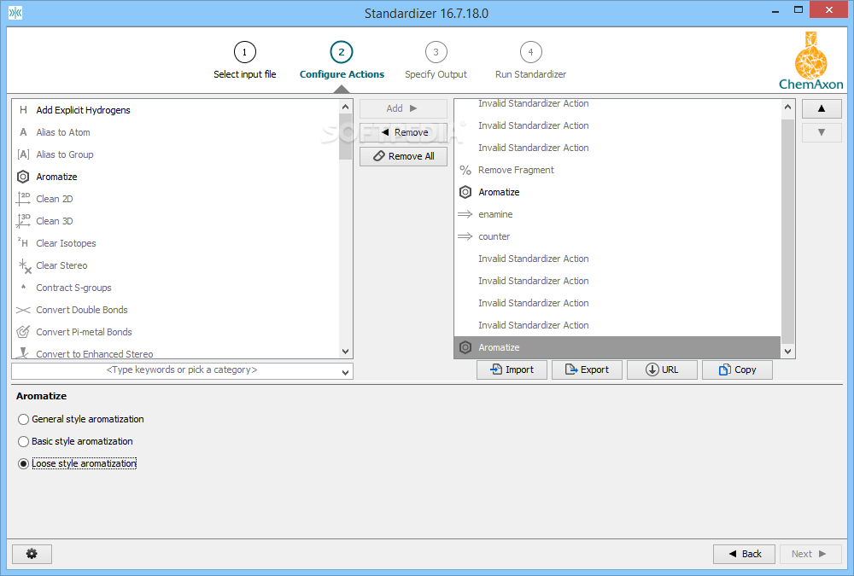Click the Standardizer app icon in title bar
Viewport: 854px width, 576px height.
coord(15,13)
